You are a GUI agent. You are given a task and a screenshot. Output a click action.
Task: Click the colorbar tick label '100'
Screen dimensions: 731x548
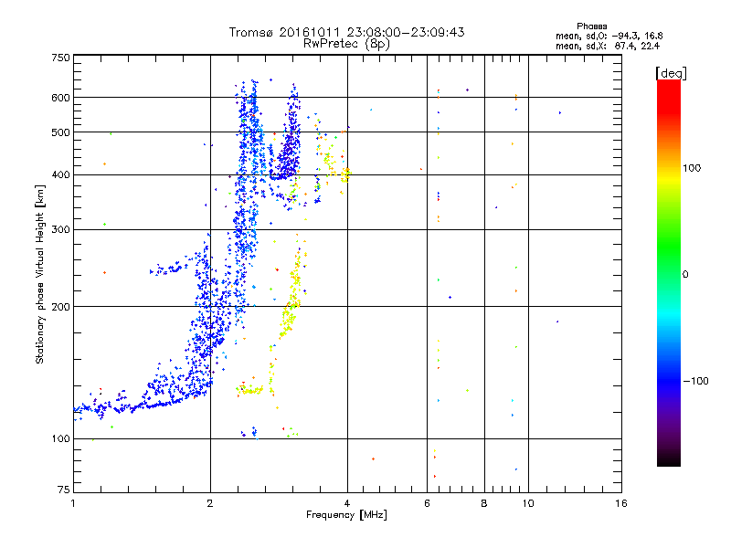(x=692, y=168)
